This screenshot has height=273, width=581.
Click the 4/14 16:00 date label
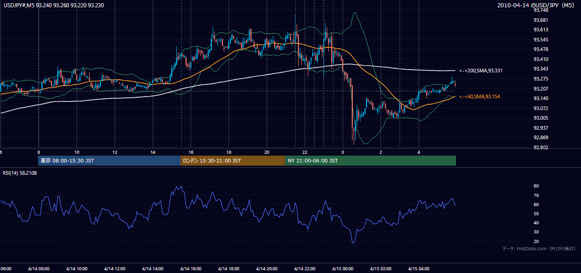pos(190,268)
